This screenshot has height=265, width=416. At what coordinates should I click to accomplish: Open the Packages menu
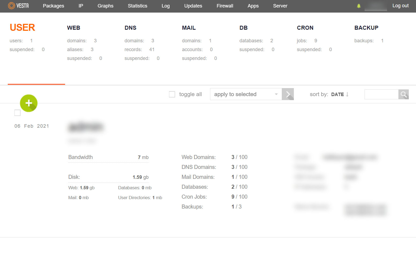pyautogui.click(x=53, y=6)
